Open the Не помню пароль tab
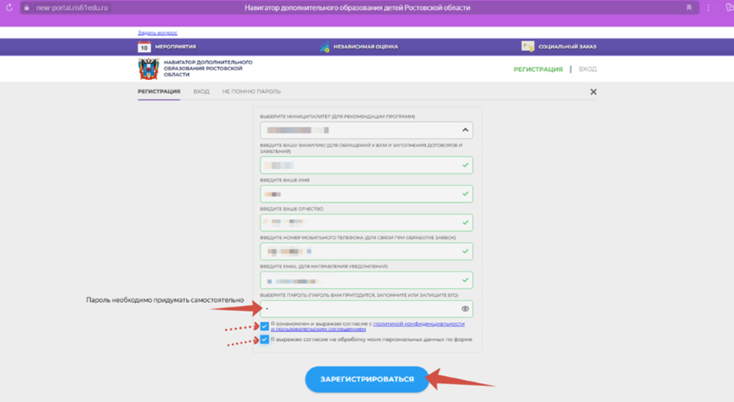The width and height of the screenshot is (734, 402). 252,92
